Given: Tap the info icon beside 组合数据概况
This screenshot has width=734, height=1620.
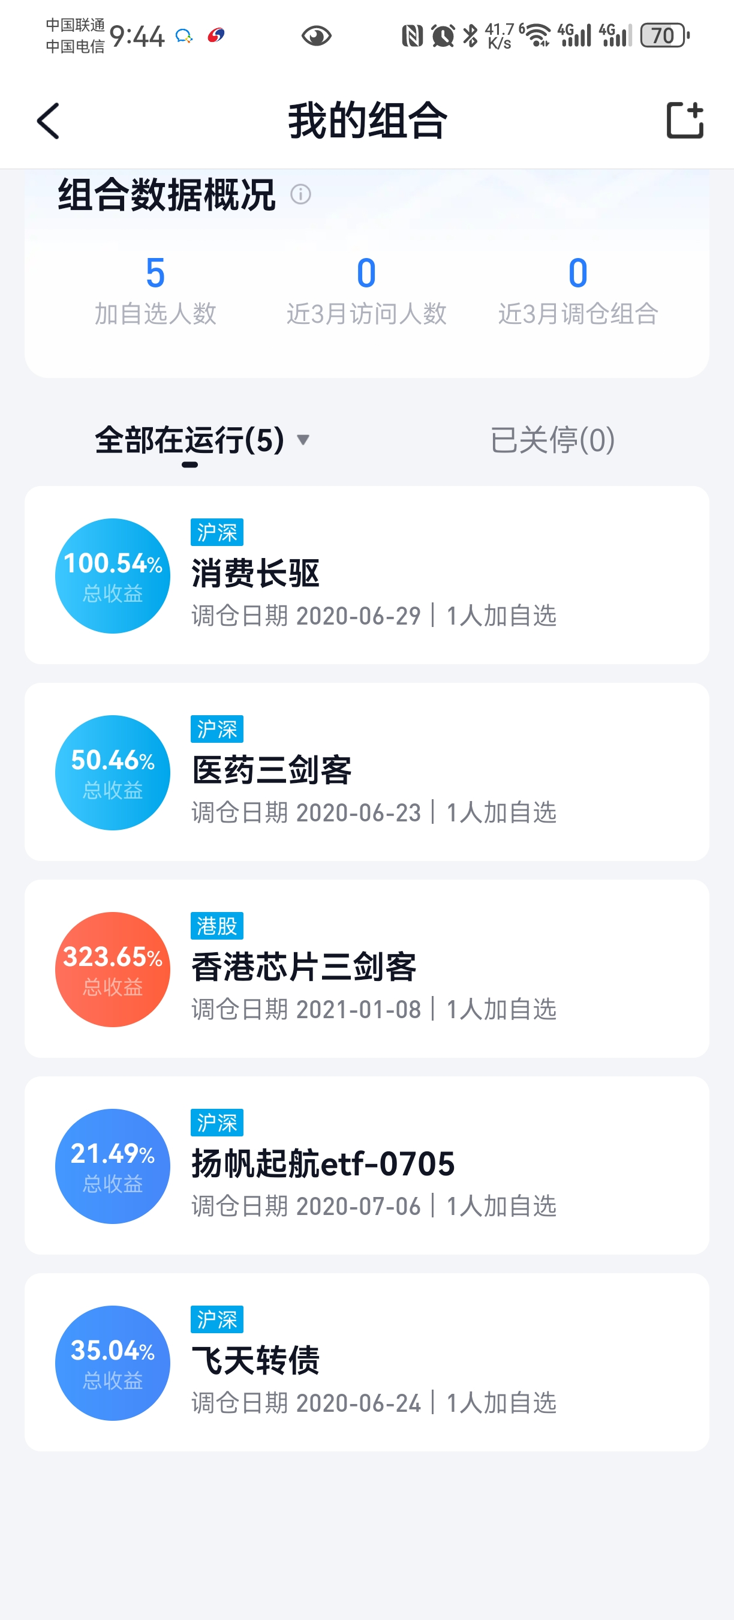Looking at the screenshot, I should pos(300,194).
